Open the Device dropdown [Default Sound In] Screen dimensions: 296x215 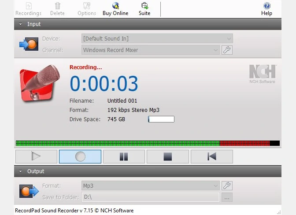tap(157, 38)
